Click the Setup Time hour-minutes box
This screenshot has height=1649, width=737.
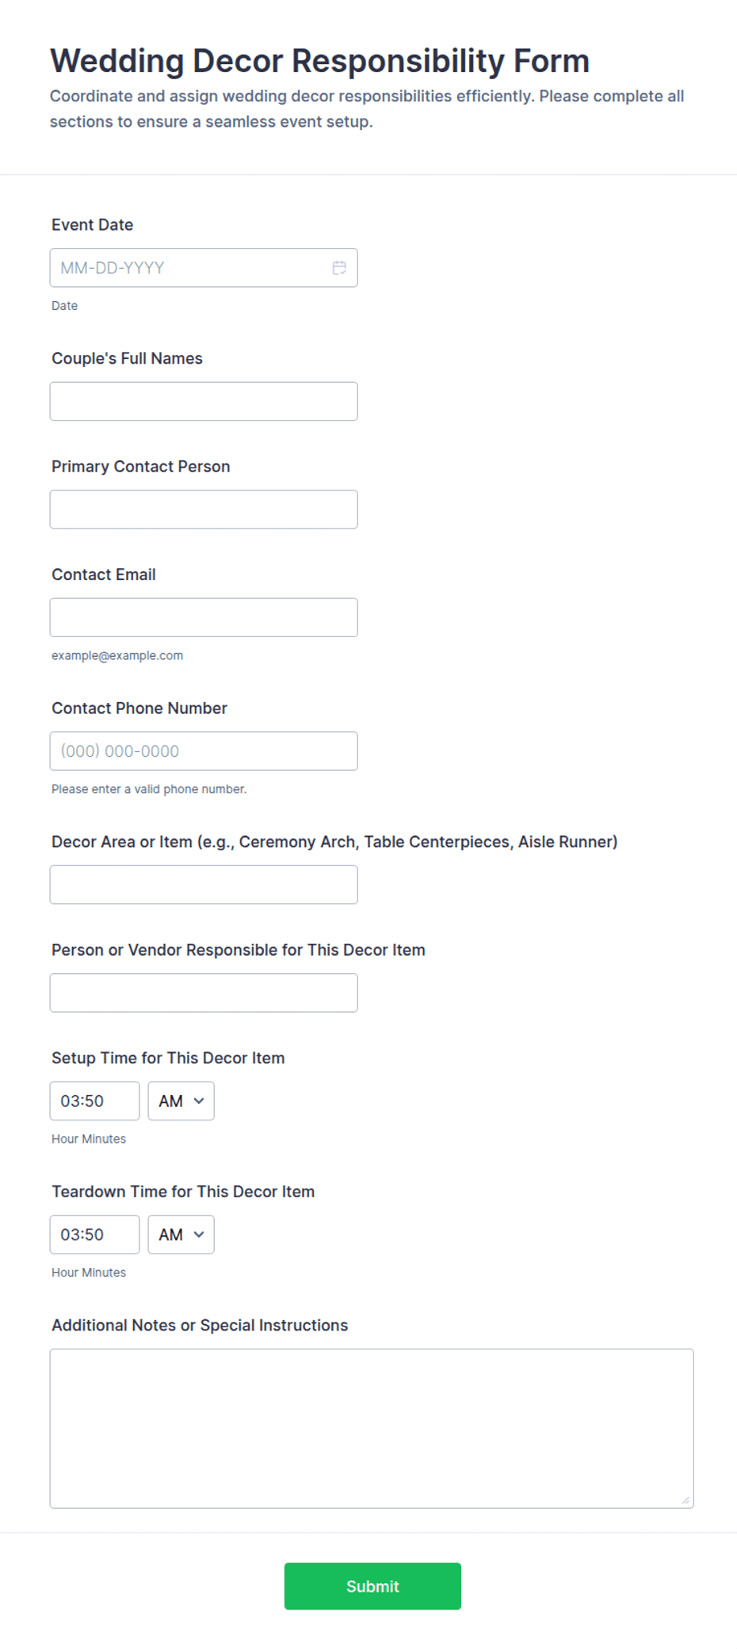pos(94,1101)
